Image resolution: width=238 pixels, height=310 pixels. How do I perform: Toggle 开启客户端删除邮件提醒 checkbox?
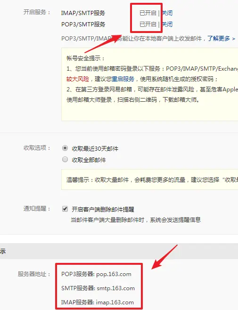point(65,209)
